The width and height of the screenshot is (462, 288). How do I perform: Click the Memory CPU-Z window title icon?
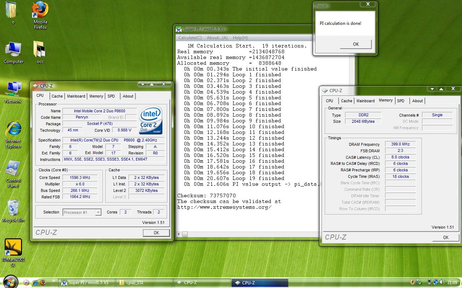(x=325, y=91)
